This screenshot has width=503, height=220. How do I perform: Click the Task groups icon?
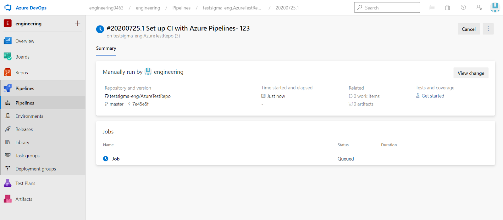click(x=8, y=155)
